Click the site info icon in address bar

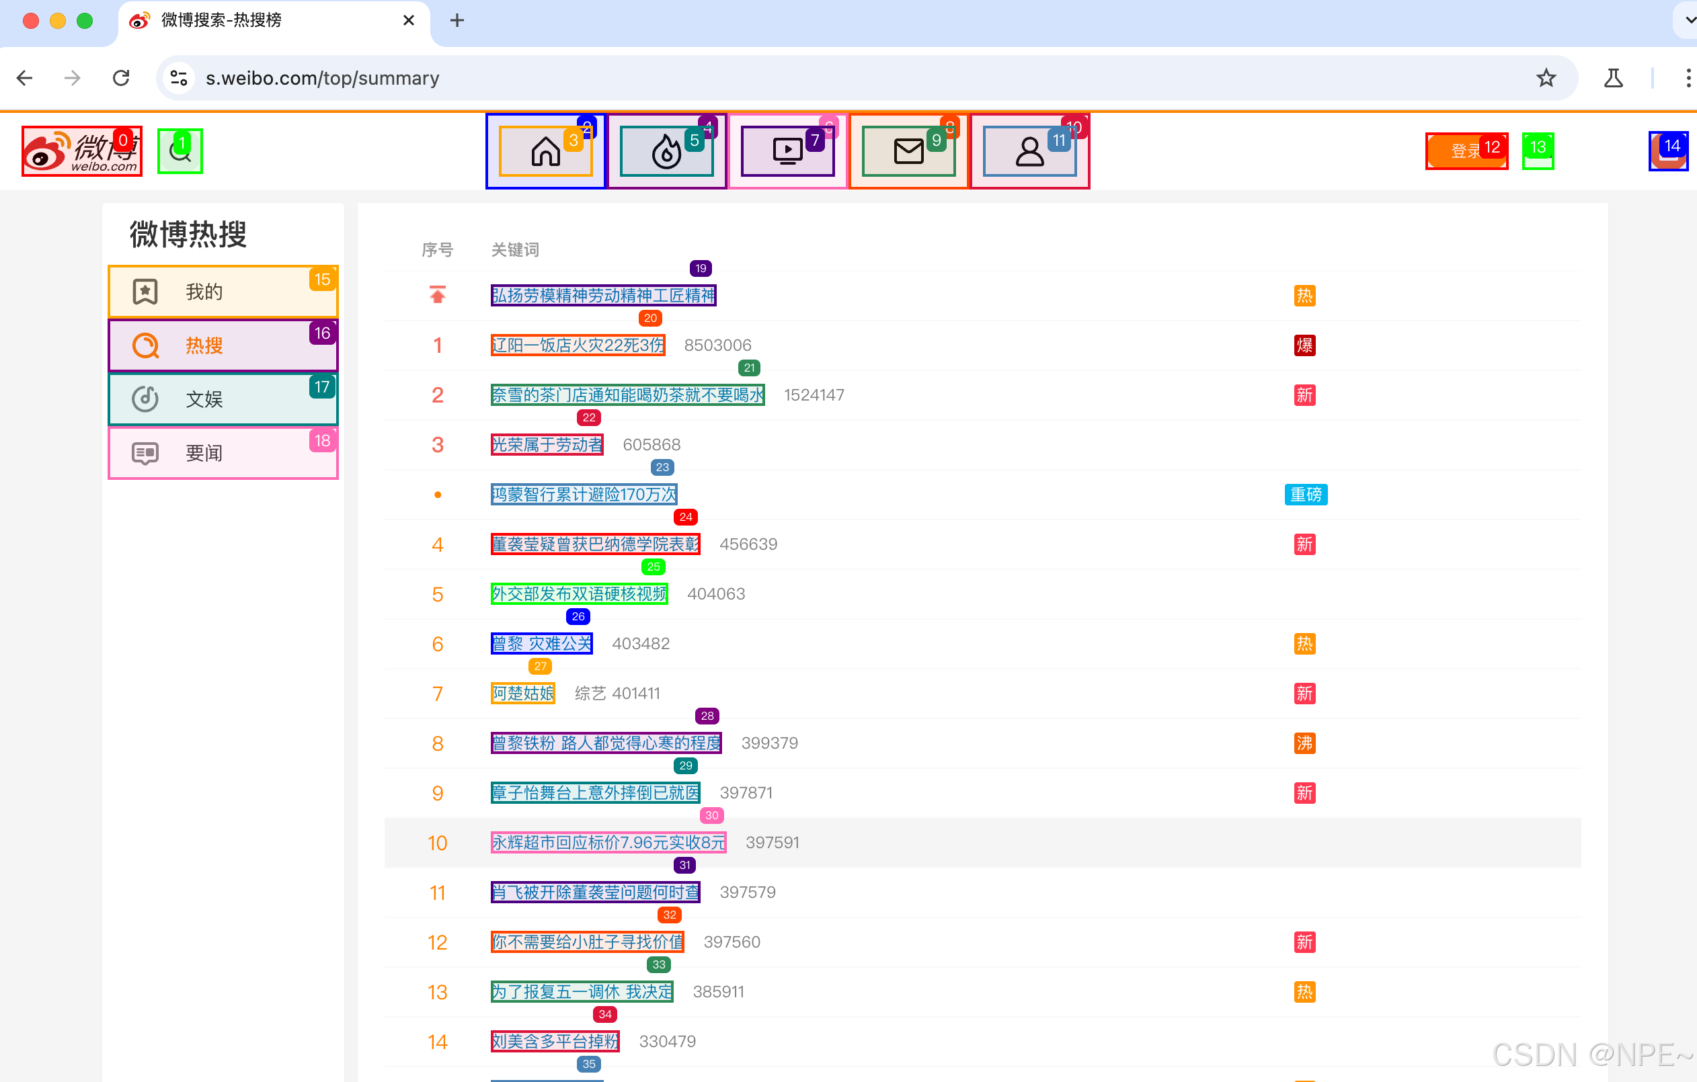pos(179,77)
